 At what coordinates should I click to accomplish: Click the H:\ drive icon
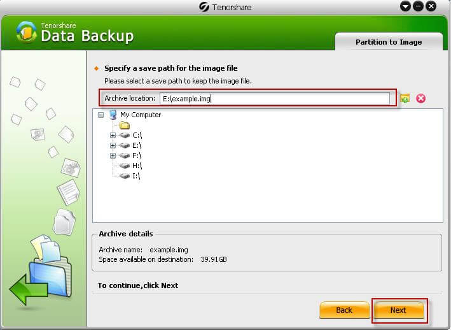click(x=125, y=166)
